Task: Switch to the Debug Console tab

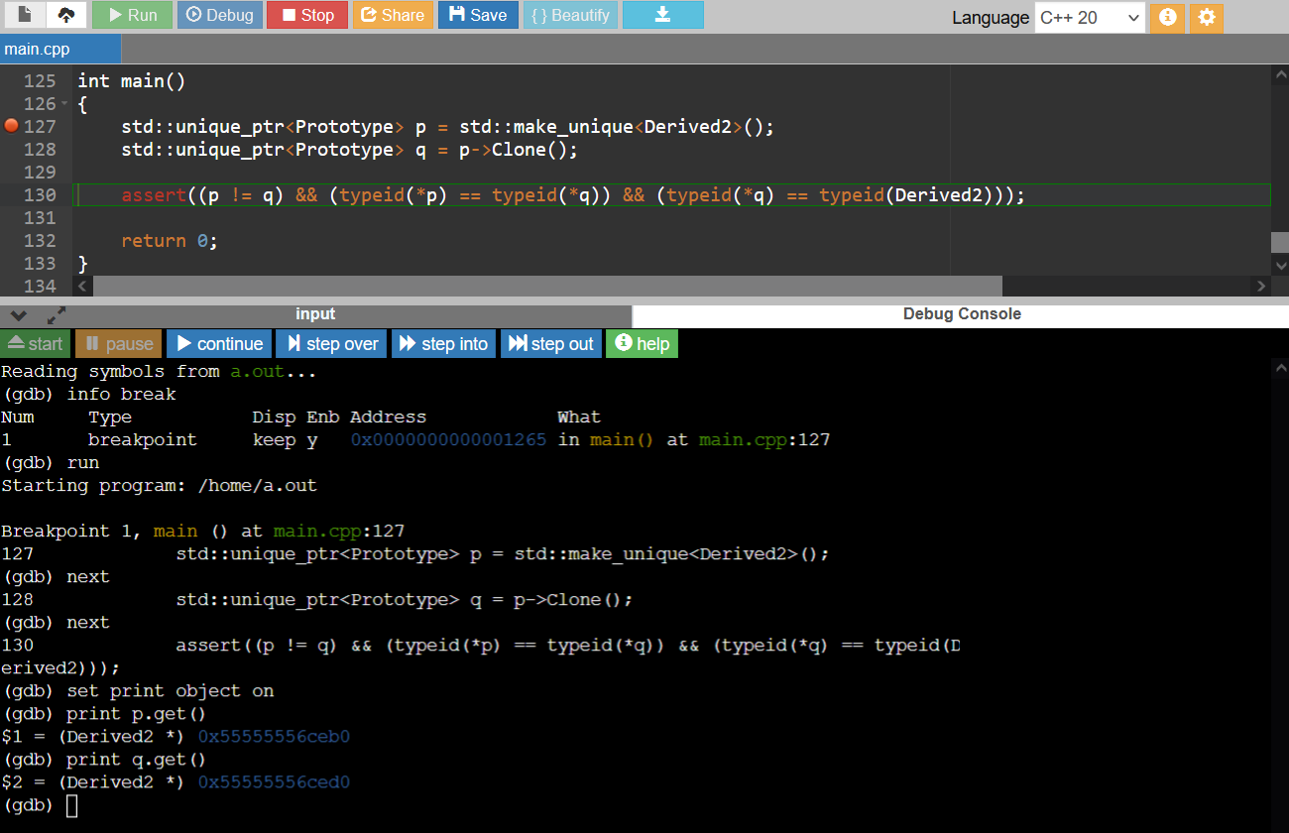Action: click(x=961, y=313)
